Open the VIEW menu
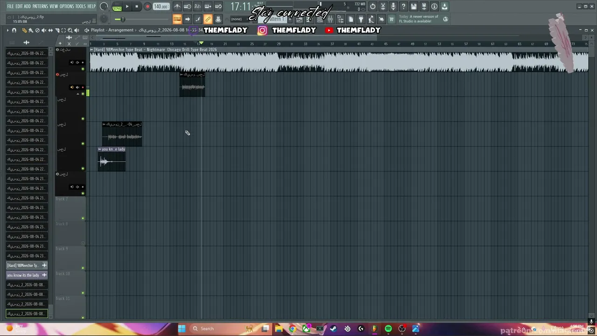The width and height of the screenshot is (597, 336). click(54, 7)
